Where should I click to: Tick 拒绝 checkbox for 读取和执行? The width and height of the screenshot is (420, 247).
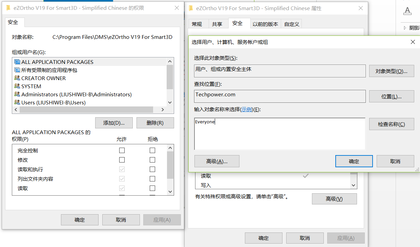click(152, 169)
